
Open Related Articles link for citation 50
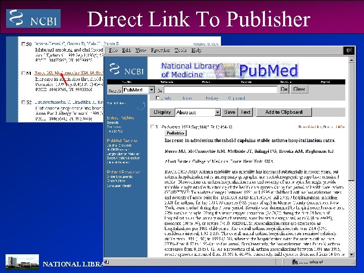click(x=206, y=44)
